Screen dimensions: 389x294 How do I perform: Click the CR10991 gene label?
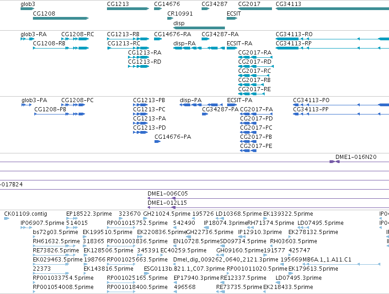pyautogui.click(x=180, y=13)
